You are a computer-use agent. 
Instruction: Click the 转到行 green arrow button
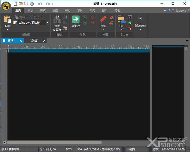[x=76, y=19]
